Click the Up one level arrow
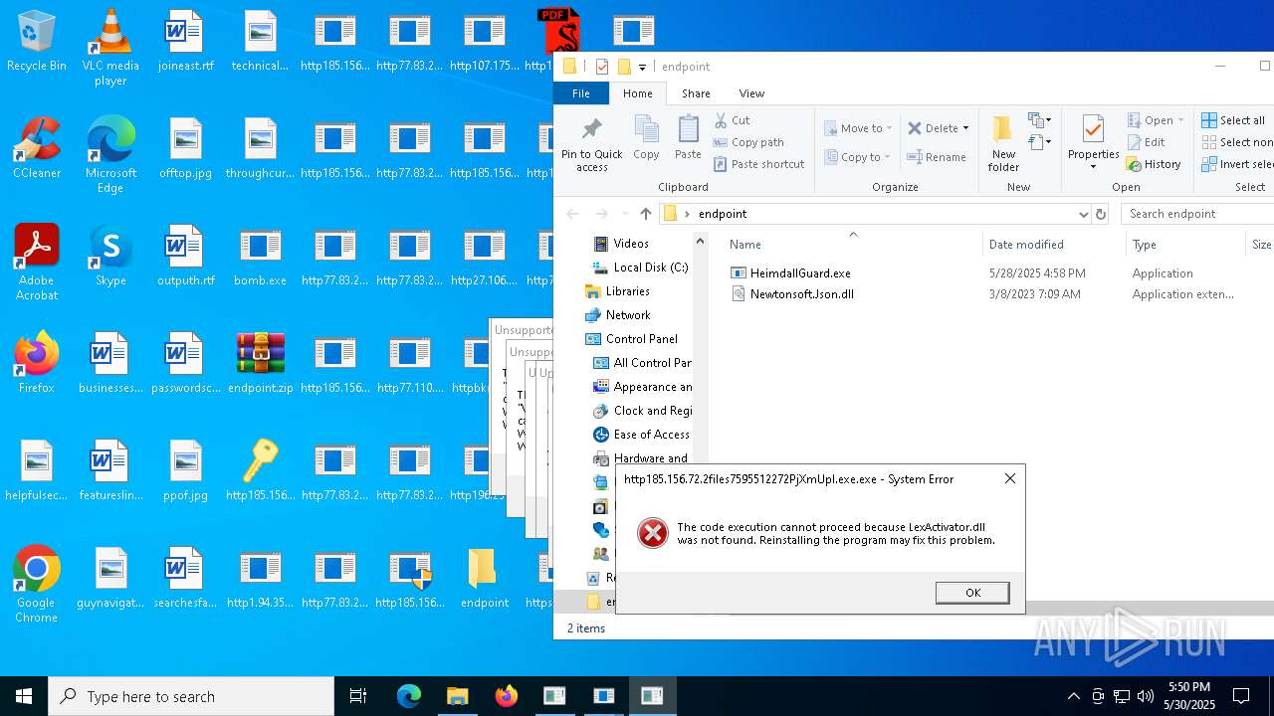Screen dimensions: 1274x716 646,214
